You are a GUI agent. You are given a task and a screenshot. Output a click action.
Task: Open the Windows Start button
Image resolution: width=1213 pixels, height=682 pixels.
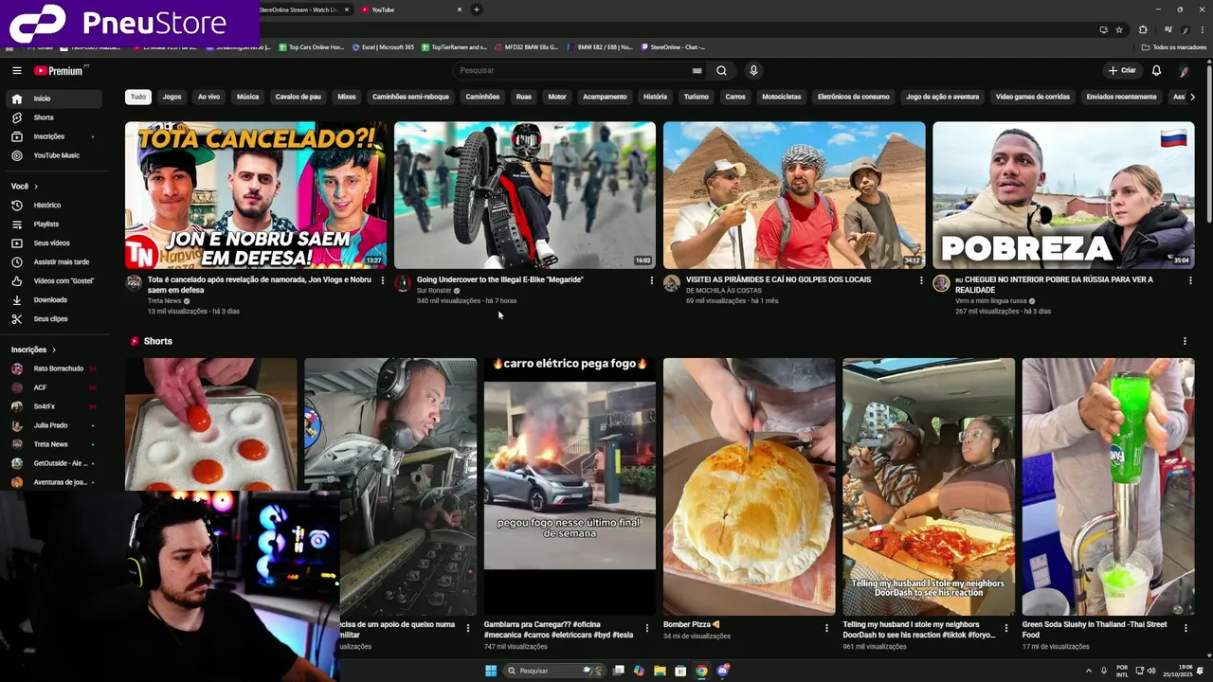[x=491, y=671]
